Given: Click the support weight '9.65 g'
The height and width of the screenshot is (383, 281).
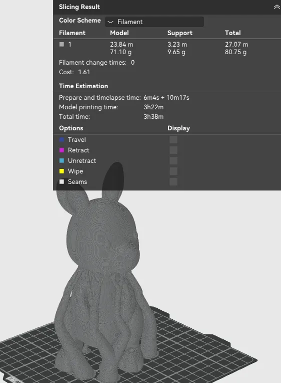Looking at the screenshot, I should [176, 52].
